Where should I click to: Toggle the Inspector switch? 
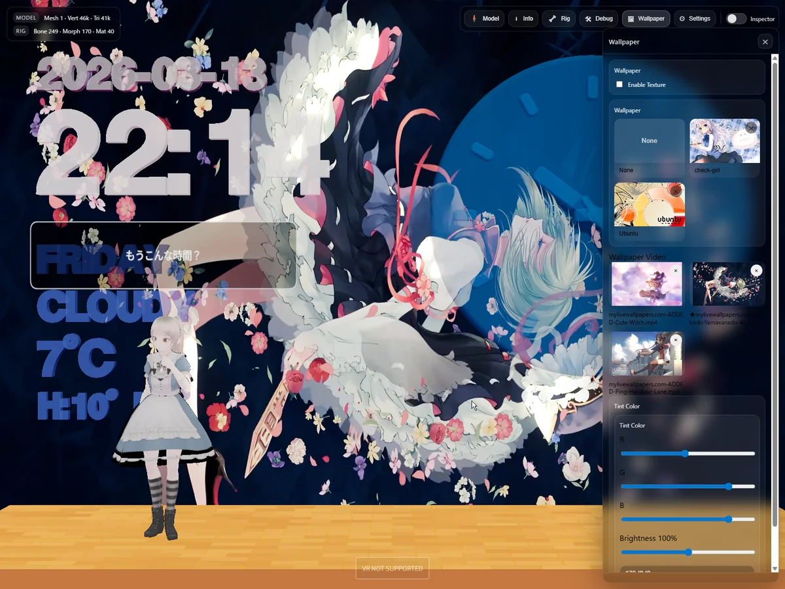pos(736,19)
